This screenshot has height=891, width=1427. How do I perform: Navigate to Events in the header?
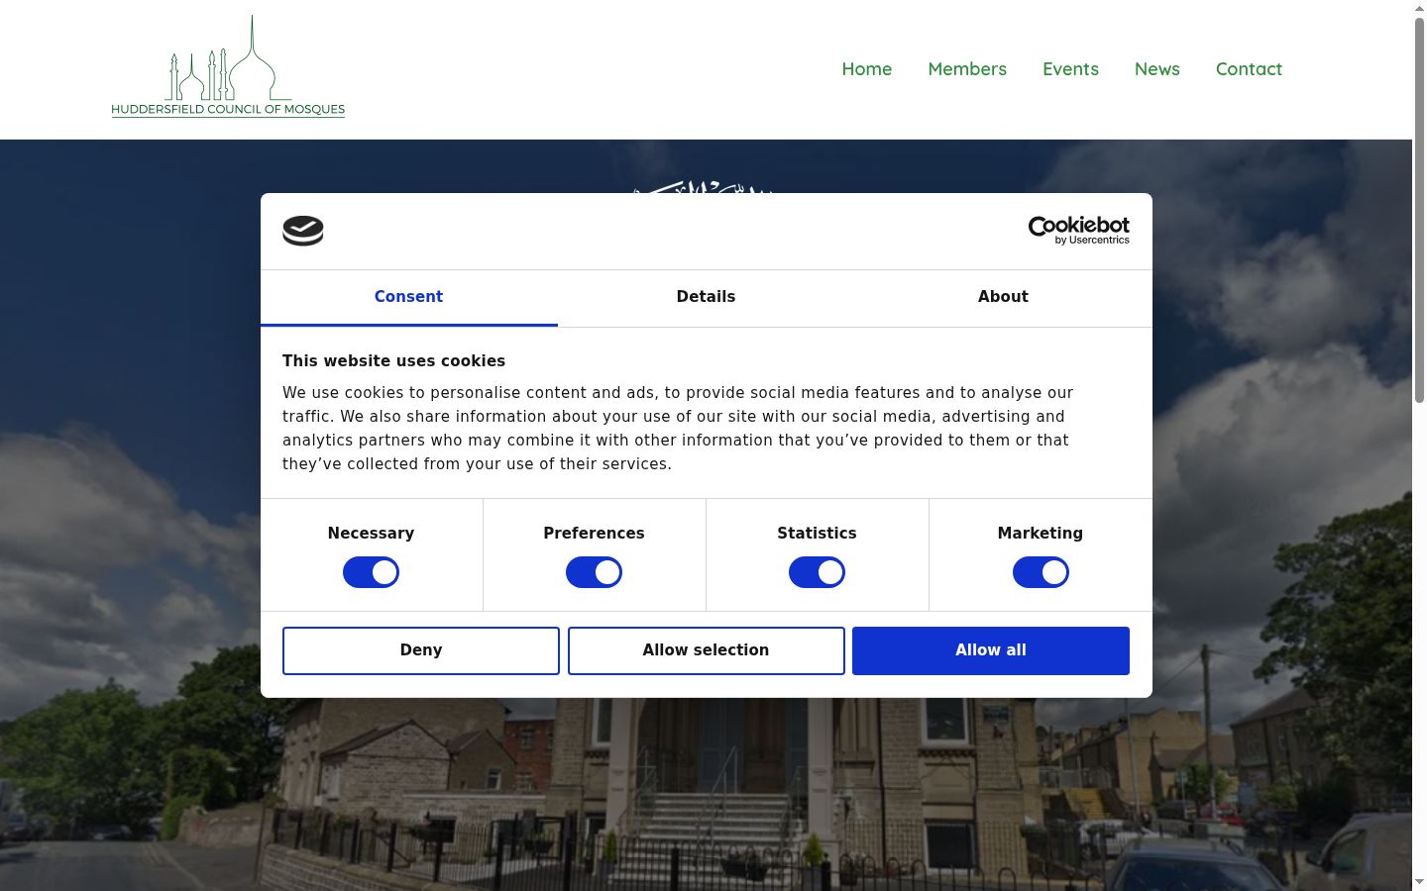click(x=1070, y=69)
